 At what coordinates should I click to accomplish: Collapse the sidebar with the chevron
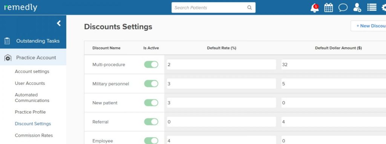(x=58, y=23)
